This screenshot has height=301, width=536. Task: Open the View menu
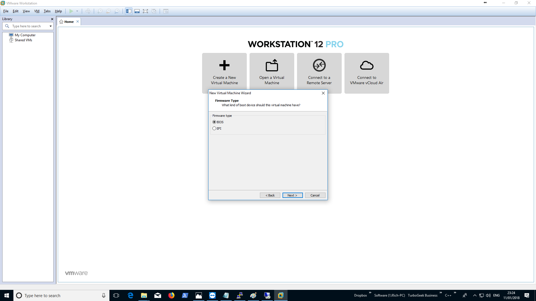[x=26, y=11]
